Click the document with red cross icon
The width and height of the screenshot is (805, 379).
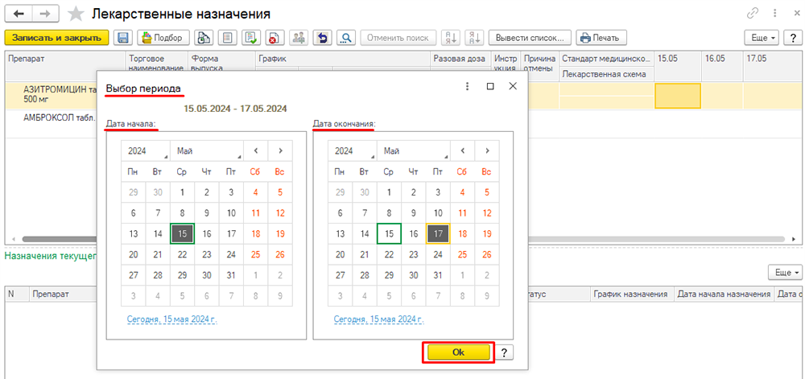275,38
